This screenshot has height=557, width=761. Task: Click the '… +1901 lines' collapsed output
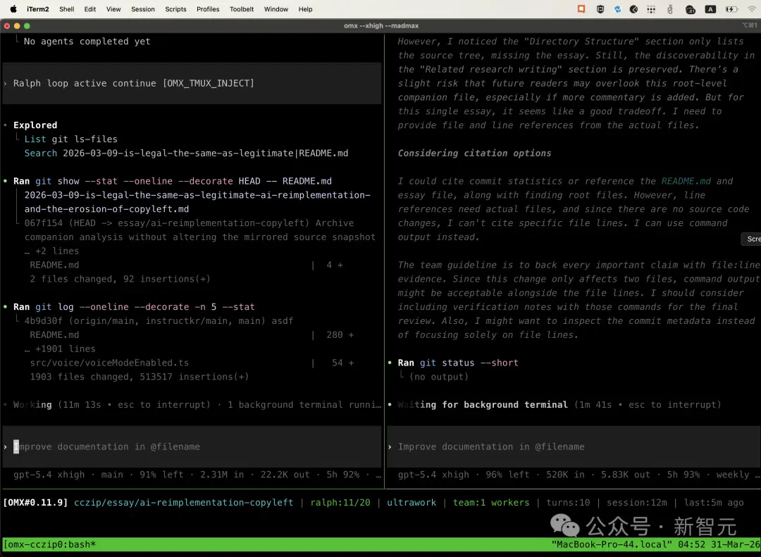pyautogui.click(x=60, y=349)
